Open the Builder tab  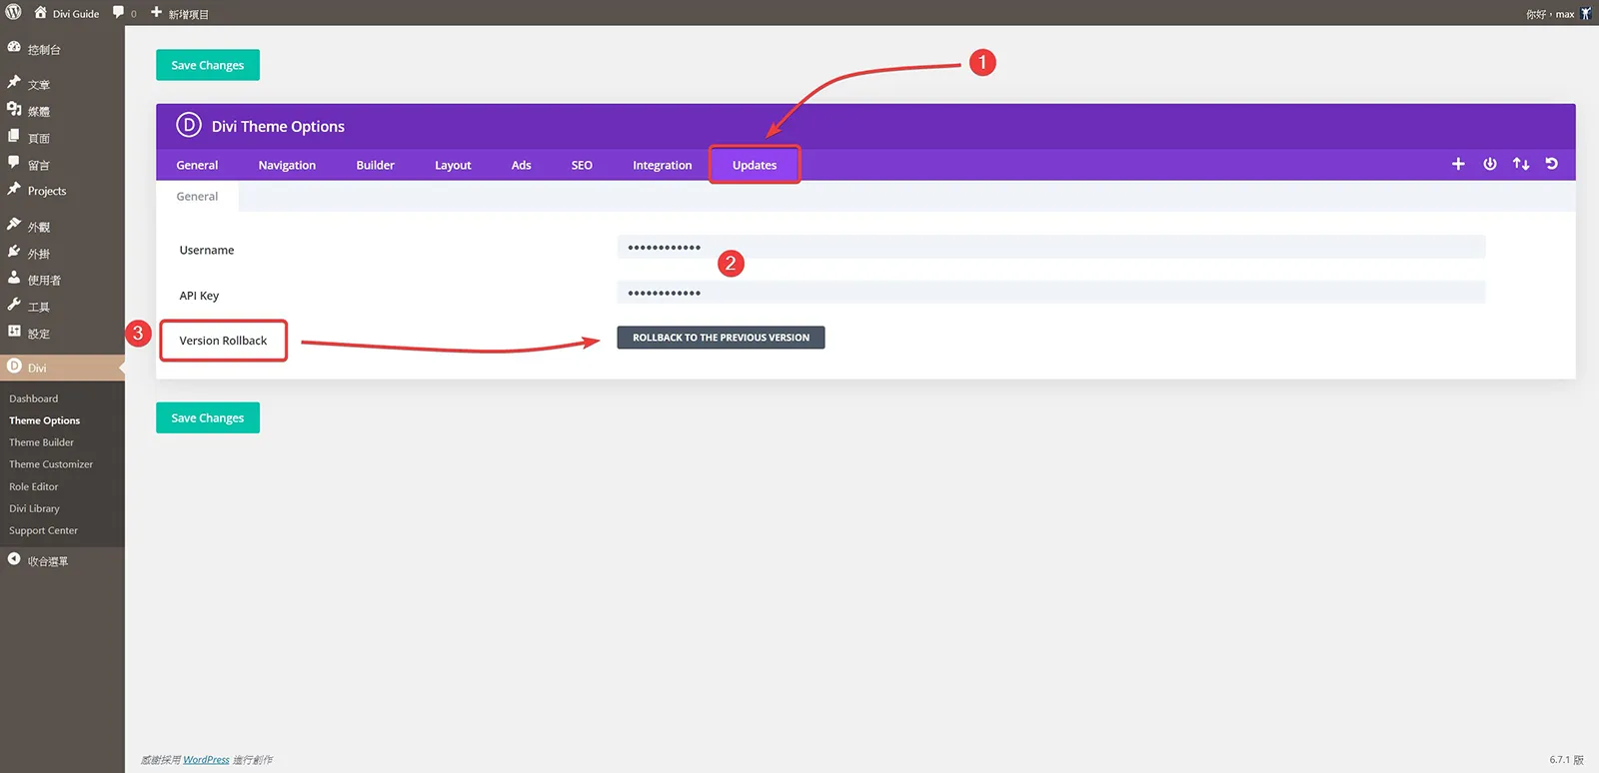tap(375, 165)
